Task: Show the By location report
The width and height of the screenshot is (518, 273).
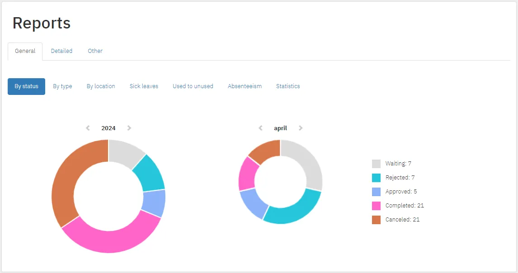Action: click(x=101, y=86)
